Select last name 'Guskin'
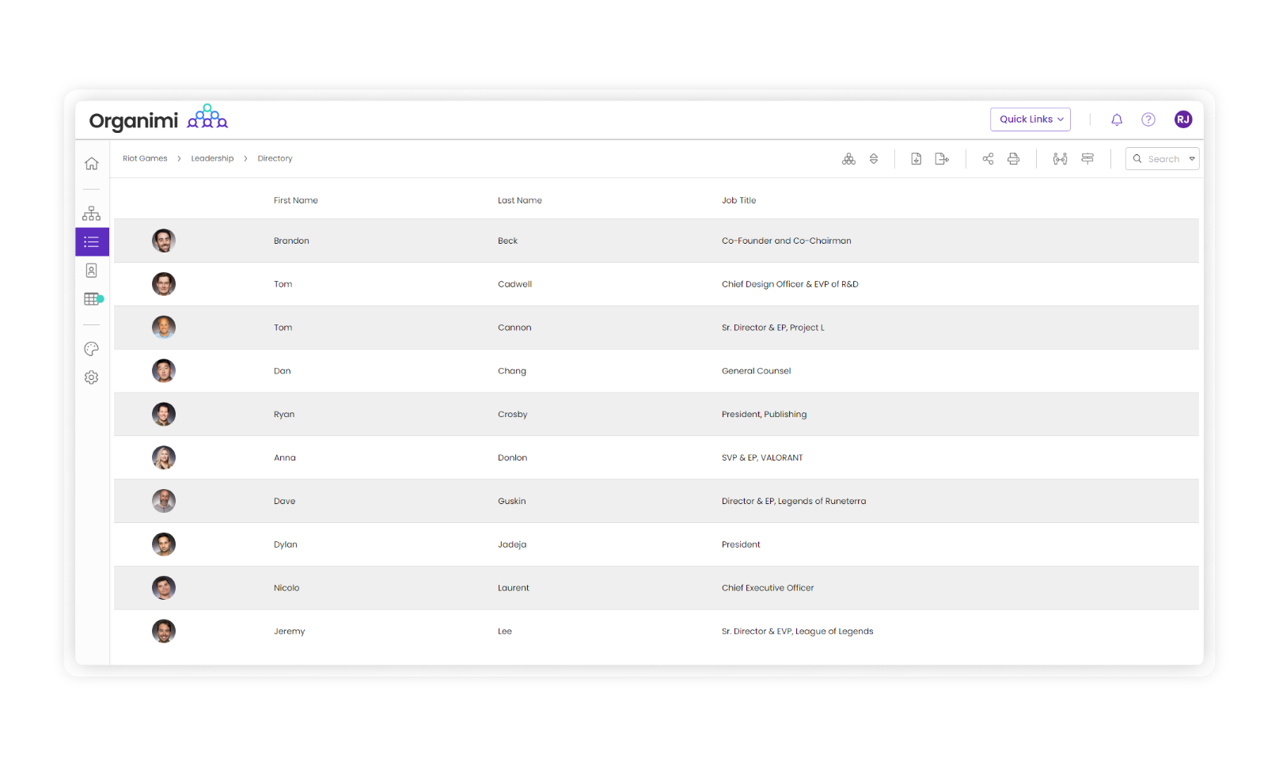Image resolution: width=1279 pixels, height=766 pixels. pyautogui.click(x=511, y=501)
